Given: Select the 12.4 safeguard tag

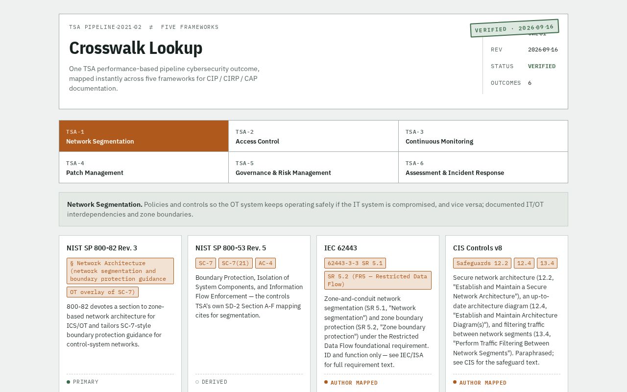Looking at the screenshot, I should point(524,263).
